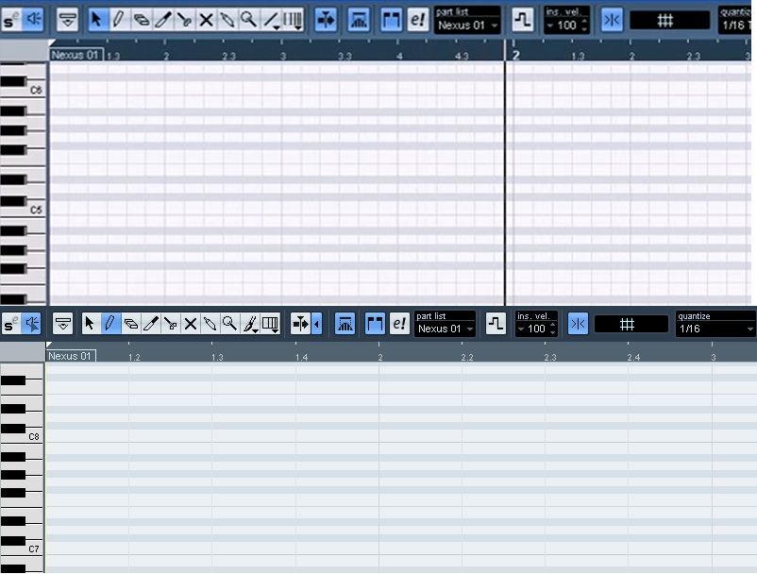Select the Erase tool in lower editor
This screenshot has width=757, height=574.
(131, 324)
